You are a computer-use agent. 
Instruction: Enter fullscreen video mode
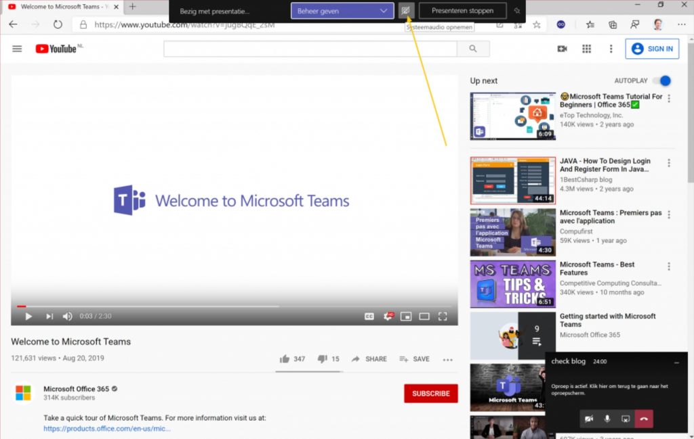pyautogui.click(x=443, y=316)
